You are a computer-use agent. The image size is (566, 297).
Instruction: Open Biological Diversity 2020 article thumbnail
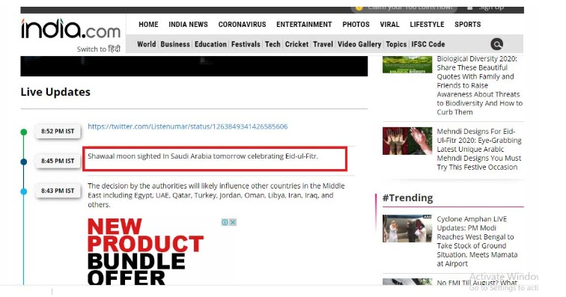coord(407,64)
